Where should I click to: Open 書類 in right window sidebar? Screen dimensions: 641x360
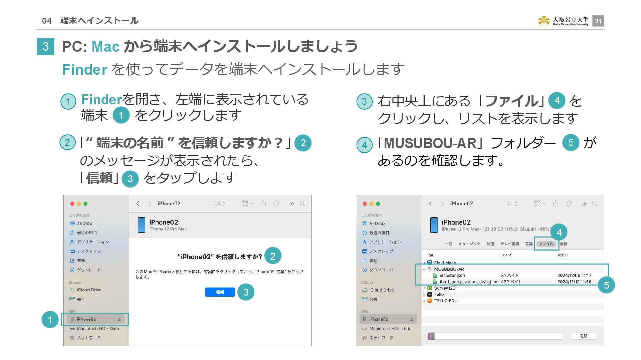(x=370, y=261)
